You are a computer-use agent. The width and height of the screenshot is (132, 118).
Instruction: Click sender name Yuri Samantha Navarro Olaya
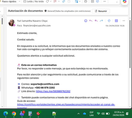pyautogui.click(x=32, y=21)
